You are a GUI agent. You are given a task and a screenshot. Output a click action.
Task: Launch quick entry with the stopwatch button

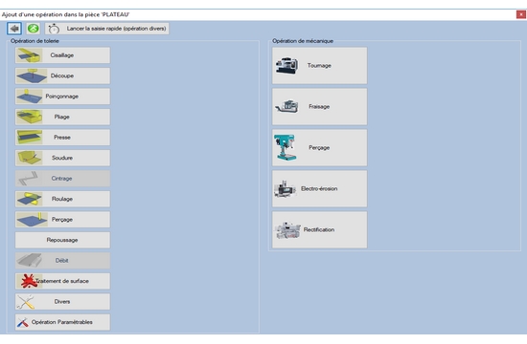tap(107, 29)
